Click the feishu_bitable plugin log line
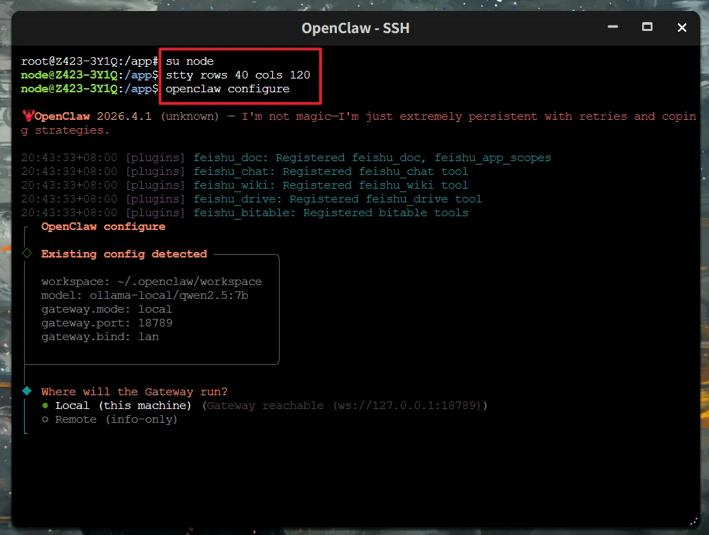 244,213
